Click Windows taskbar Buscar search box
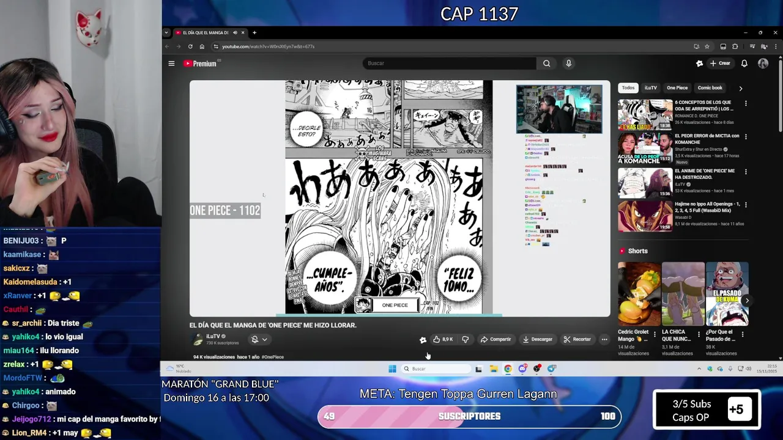 [x=436, y=369]
